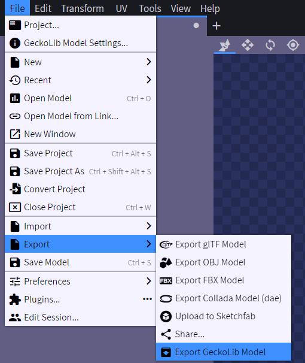
Task: Open the UV menu
Action: coord(121,8)
